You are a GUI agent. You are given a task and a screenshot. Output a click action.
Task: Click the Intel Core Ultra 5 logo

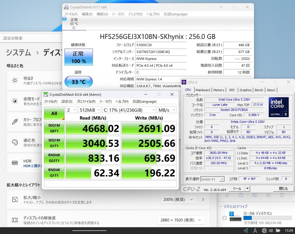(x=278, y=107)
